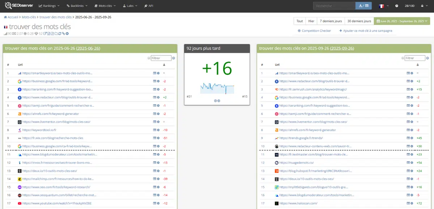Open the gear icon for the ahrefs.com row in left table
434x209 pixels.
158,114
